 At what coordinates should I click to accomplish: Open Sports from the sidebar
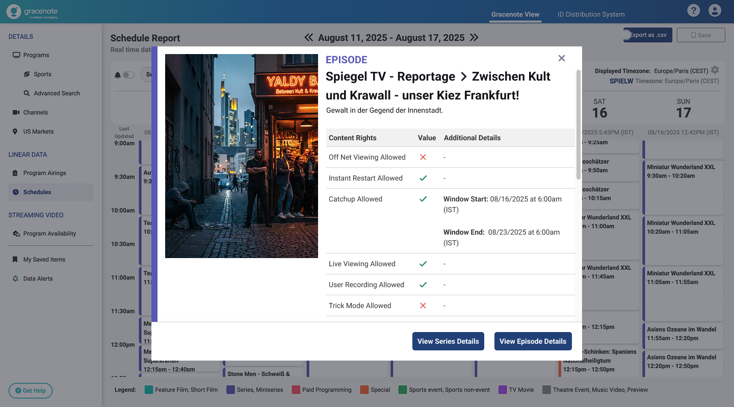pyautogui.click(x=42, y=74)
